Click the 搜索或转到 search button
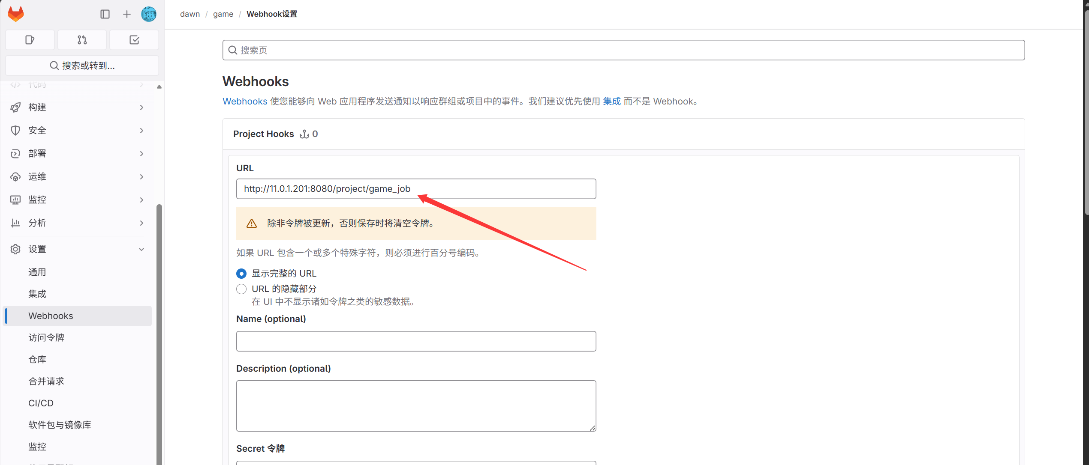 coord(82,66)
